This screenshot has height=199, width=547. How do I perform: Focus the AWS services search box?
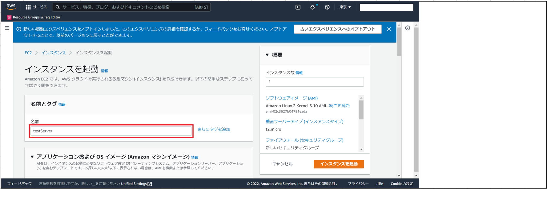pos(131,7)
